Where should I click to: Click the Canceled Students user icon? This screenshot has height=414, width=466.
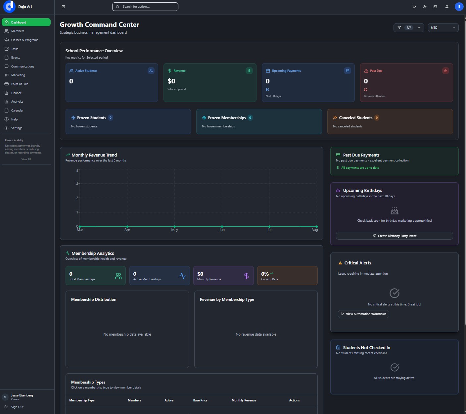(x=335, y=118)
